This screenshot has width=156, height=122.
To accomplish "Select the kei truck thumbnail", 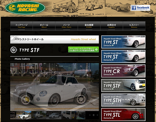I will 39,115.
